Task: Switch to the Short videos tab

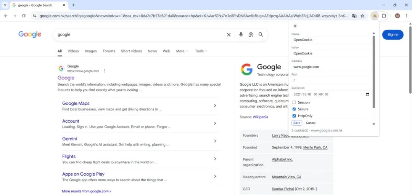Action: [x=131, y=51]
